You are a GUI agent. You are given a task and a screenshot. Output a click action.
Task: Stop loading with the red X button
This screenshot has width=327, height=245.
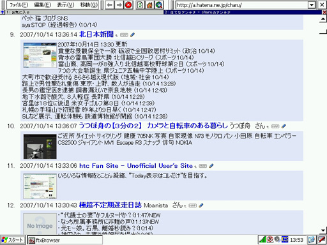(128, 4)
